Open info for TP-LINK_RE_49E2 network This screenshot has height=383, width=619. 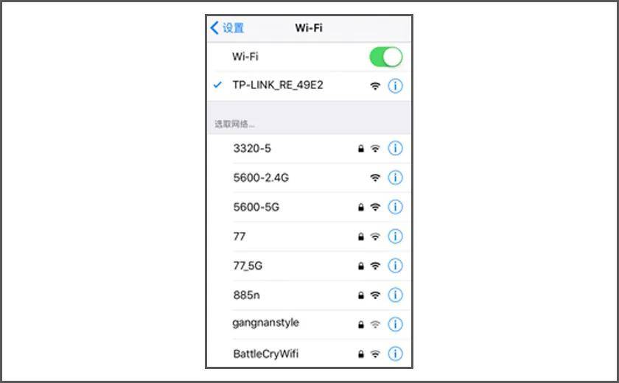[395, 85]
